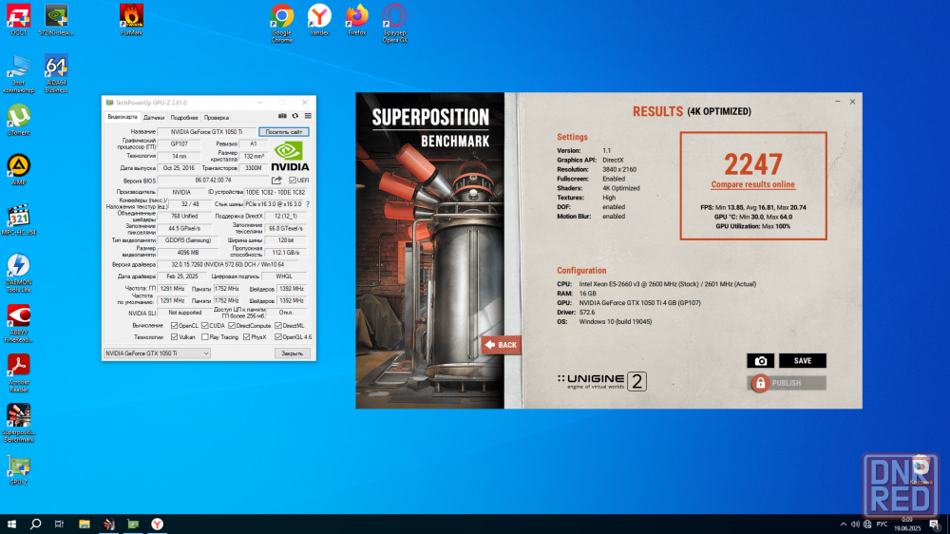Switch to Проверка tab
950x534 pixels.
(217, 118)
